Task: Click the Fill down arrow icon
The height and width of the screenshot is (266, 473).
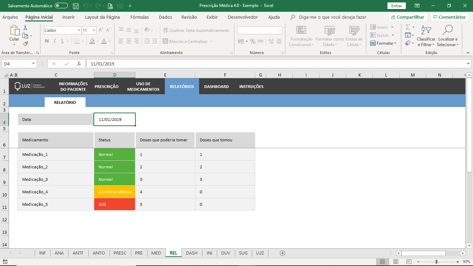Action: (x=408, y=35)
